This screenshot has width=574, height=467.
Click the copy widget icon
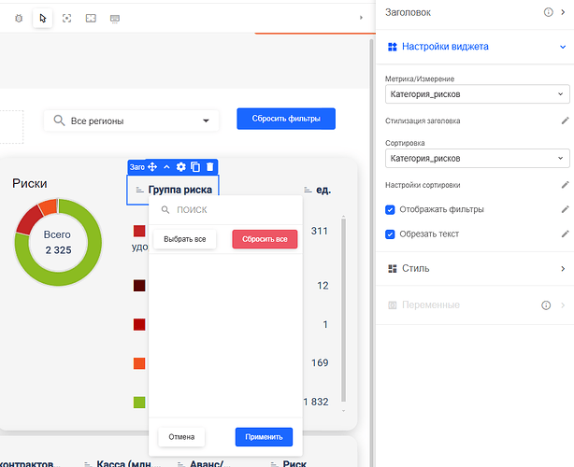pos(195,166)
